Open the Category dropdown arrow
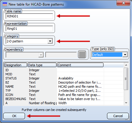Viewport: 132px width, 123px height. pyautogui.click(x=50, y=41)
